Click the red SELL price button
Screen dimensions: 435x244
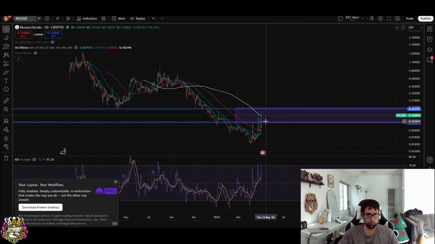click(23, 34)
